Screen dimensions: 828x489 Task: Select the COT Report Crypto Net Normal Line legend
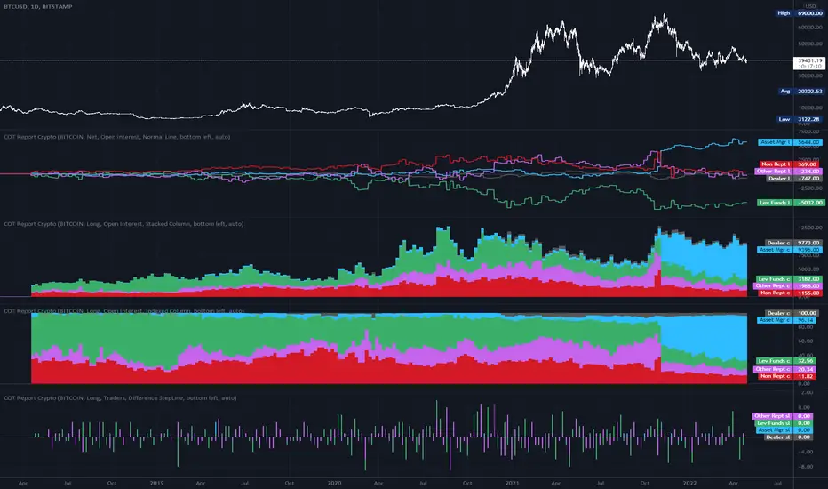coord(116,136)
